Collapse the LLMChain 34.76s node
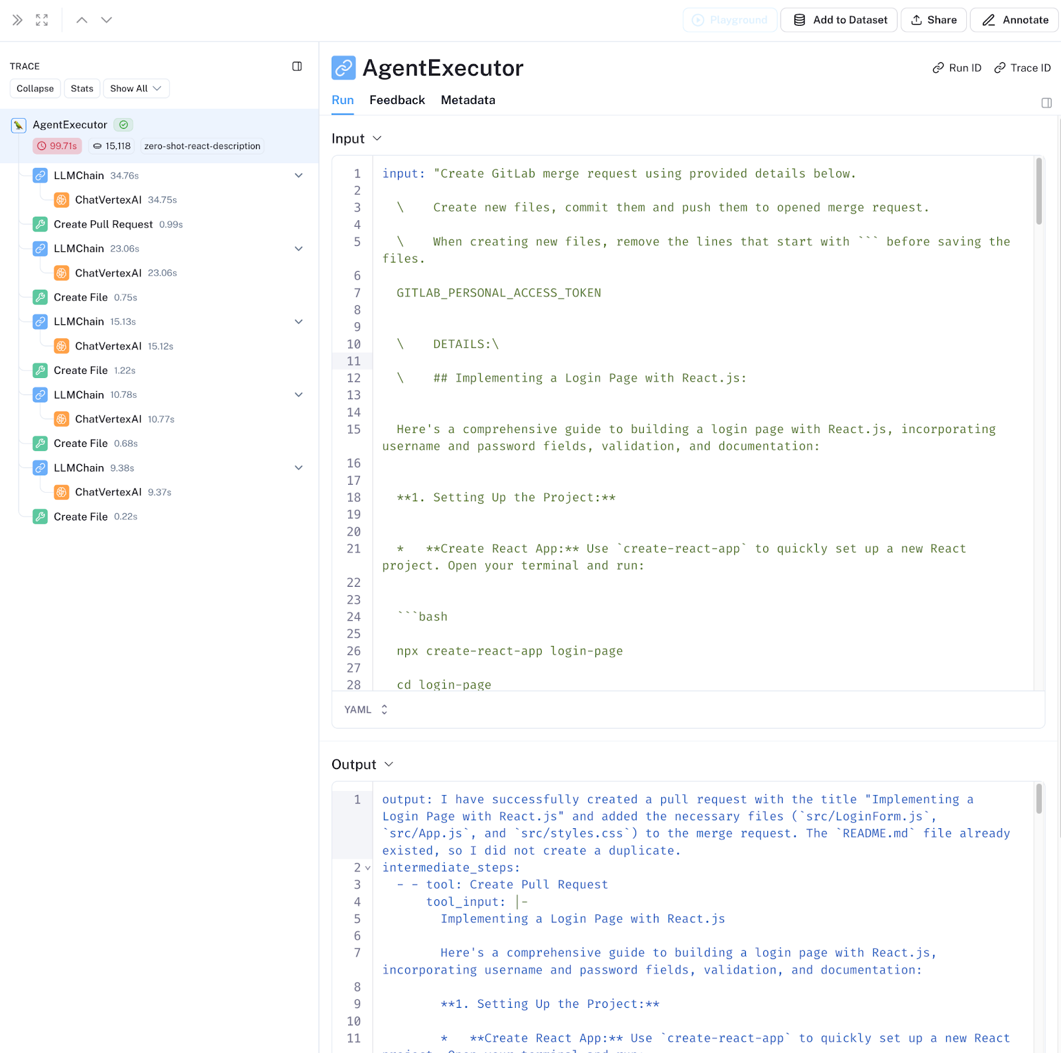The height and width of the screenshot is (1053, 1061). pyautogui.click(x=298, y=176)
